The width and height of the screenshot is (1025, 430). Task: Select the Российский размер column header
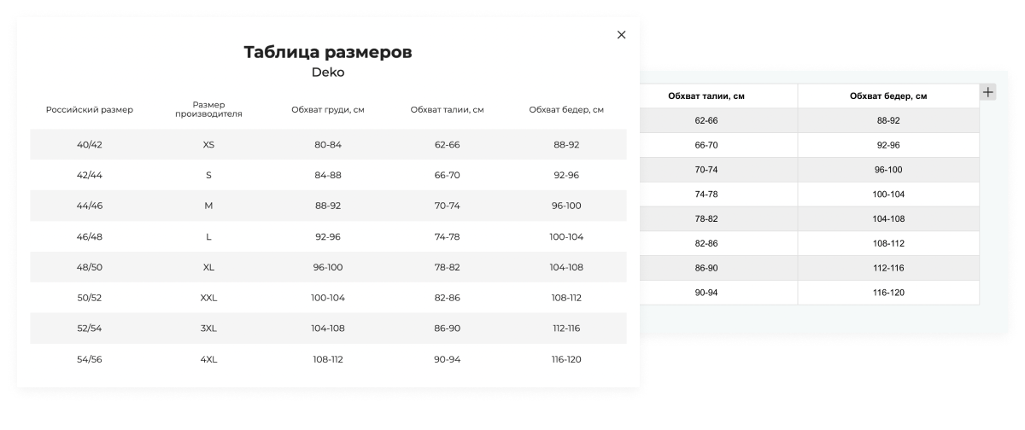tap(90, 109)
